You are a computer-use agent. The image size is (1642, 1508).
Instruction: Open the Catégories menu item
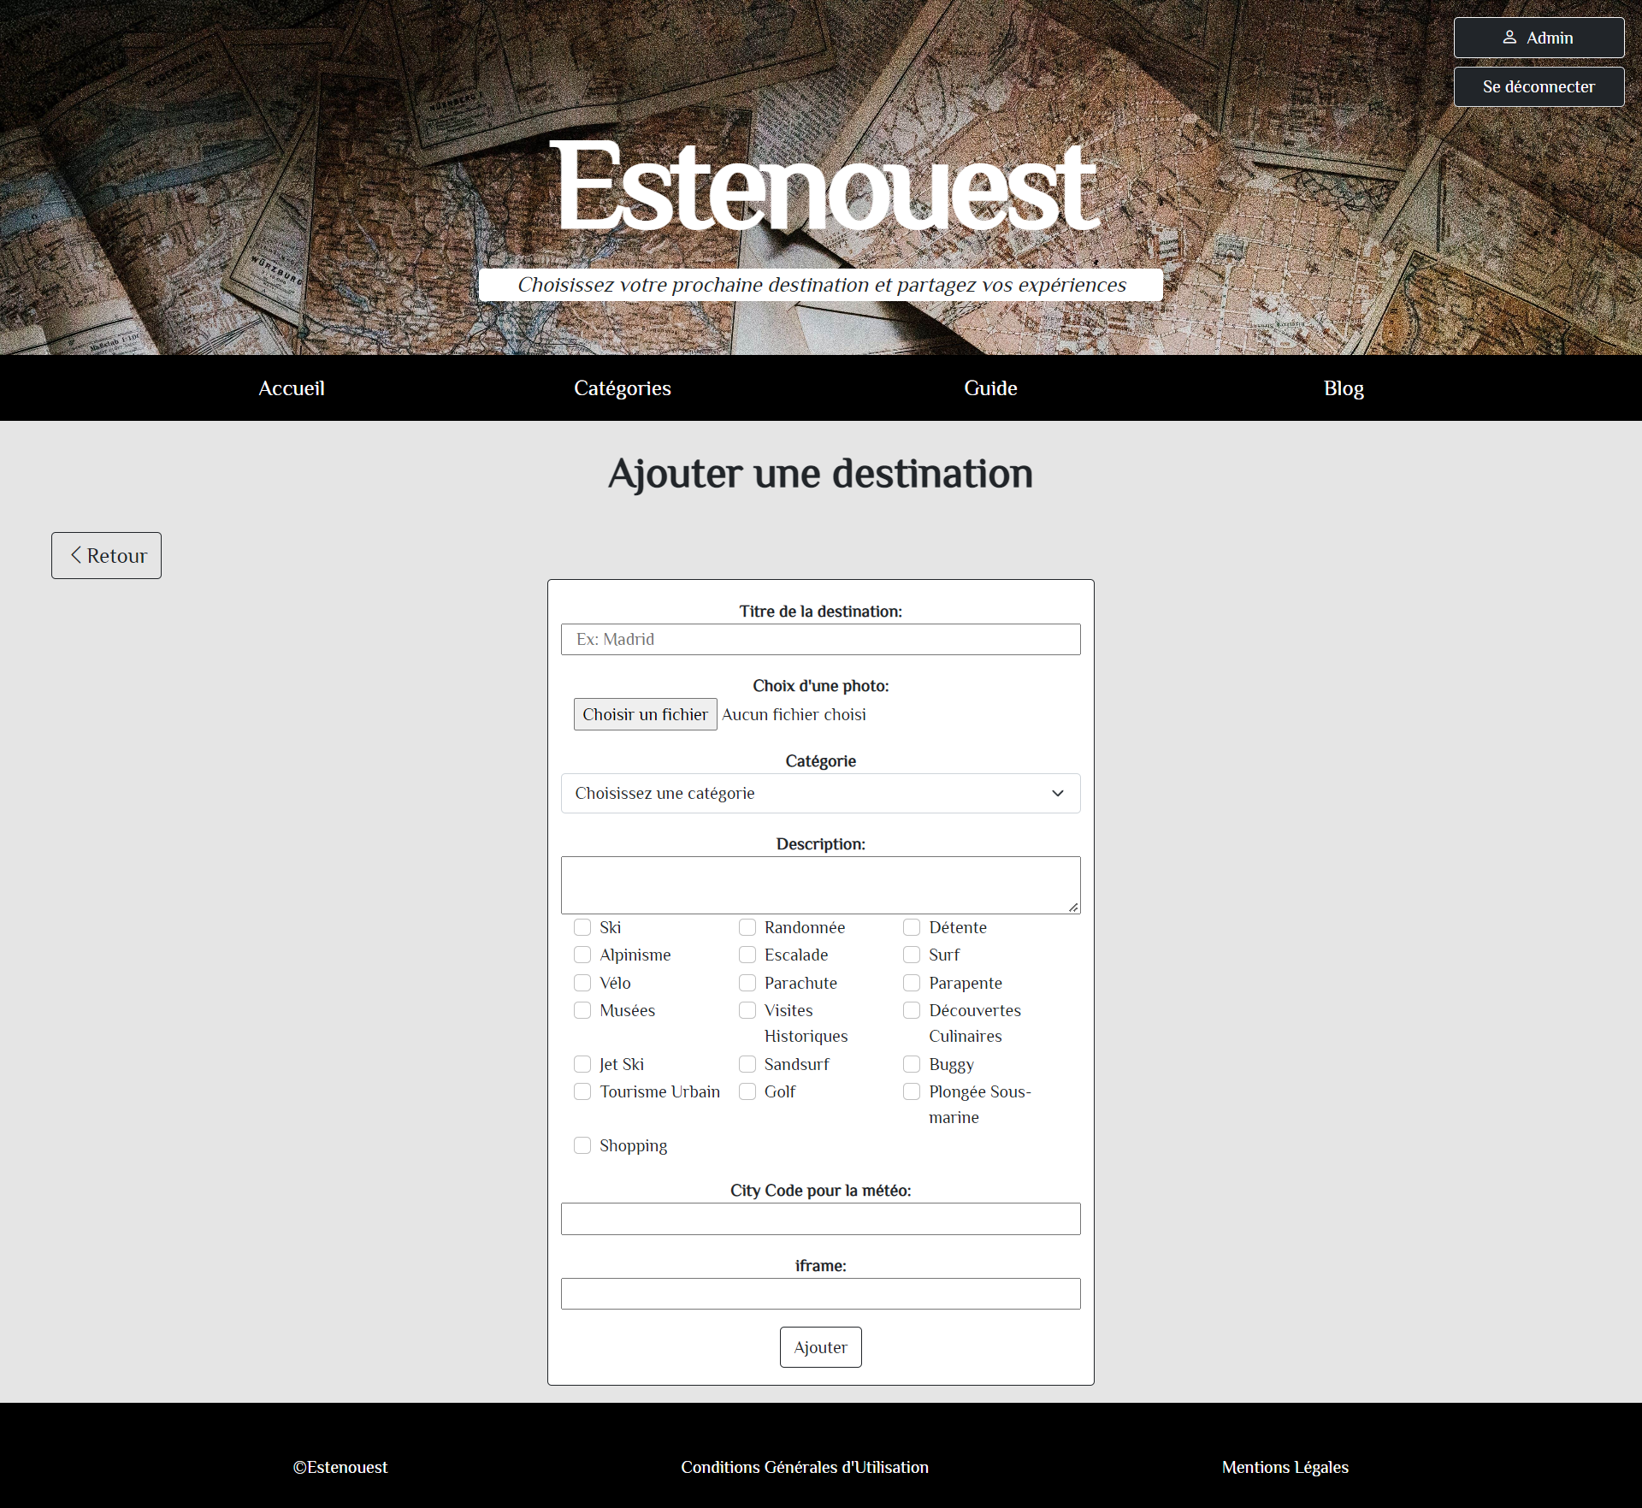pos(622,387)
